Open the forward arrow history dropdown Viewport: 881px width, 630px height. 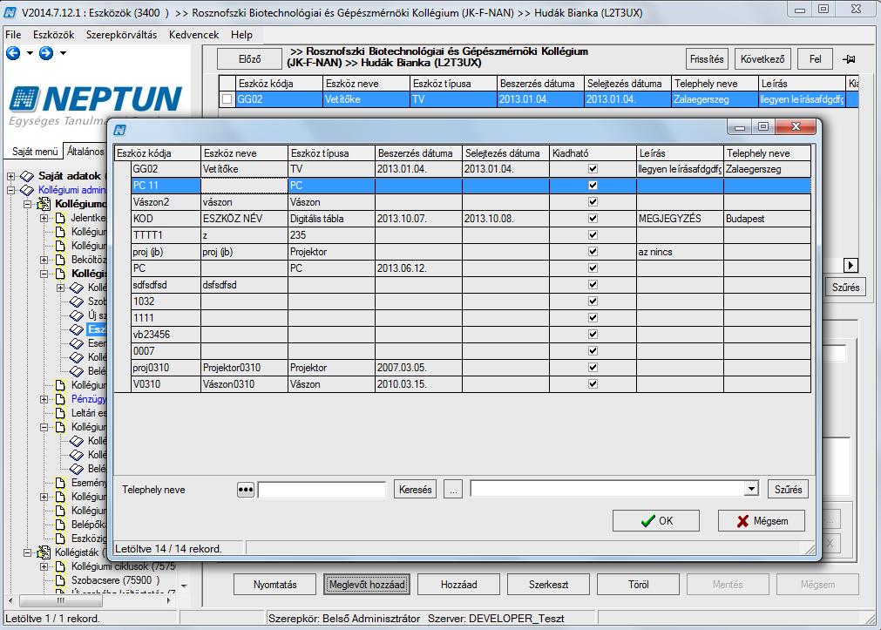(x=63, y=53)
